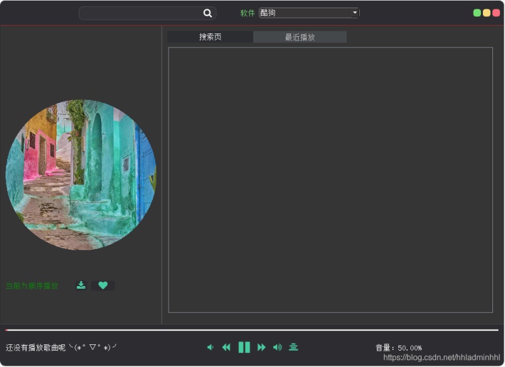Click the search magnifier icon
Screen dimensions: 505x367
pyautogui.click(x=208, y=13)
